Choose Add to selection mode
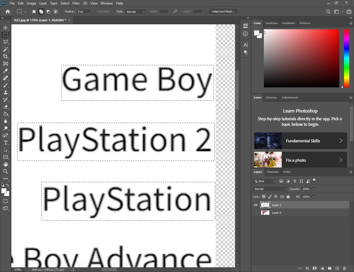 tap(41, 12)
